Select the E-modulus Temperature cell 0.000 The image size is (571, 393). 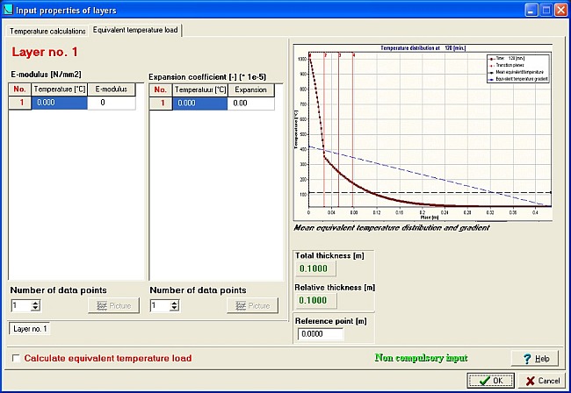pyautogui.click(x=60, y=103)
